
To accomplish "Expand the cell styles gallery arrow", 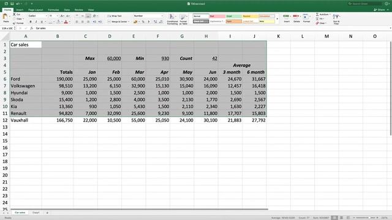I will pos(277,19).
